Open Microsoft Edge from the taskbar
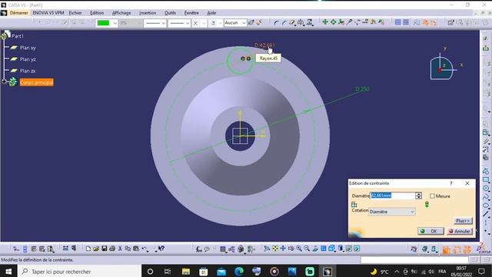Viewport: 492px width, 277px height. pos(239,272)
